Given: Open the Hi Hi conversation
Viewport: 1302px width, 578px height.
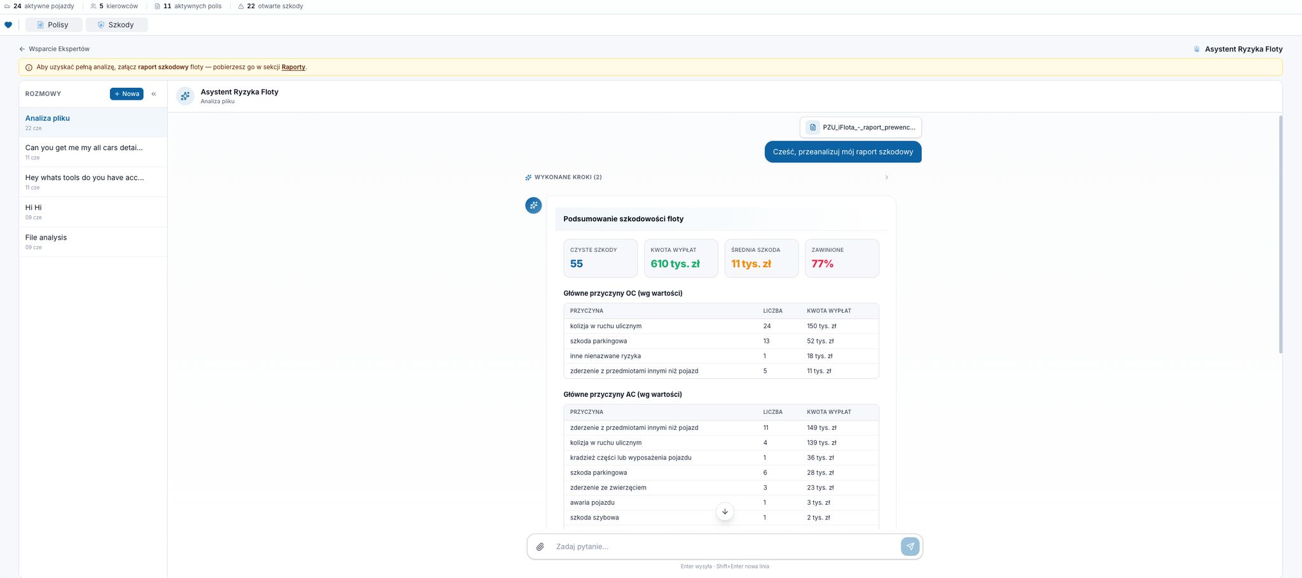Looking at the screenshot, I should (93, 212).
